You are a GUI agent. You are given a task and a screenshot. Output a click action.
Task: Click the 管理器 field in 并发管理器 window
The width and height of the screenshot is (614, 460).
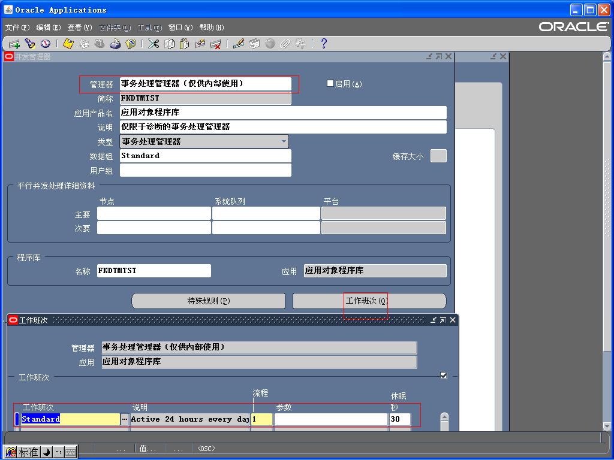pyautogui.click(x=206, y=84)
